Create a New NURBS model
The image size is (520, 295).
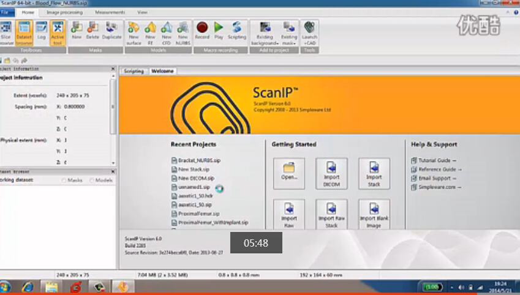click(183, 33)
